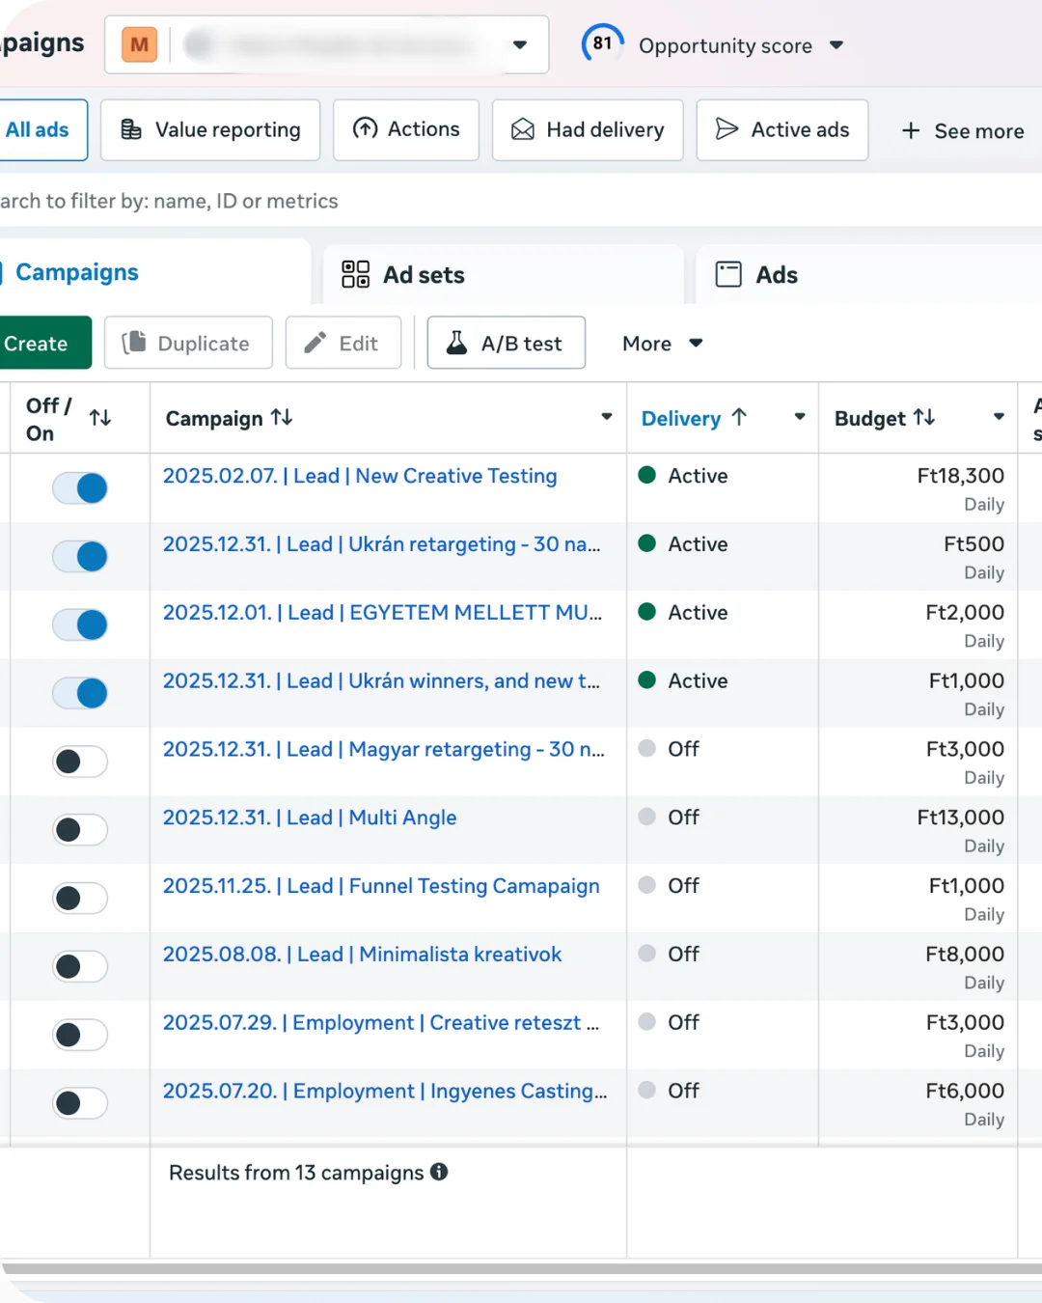The width and height of the screenshot is (1042, 1303).
Task: Open Ukrán retargeting - 30 campaign link
Action: pyautogui.click(x=382, y=544)
